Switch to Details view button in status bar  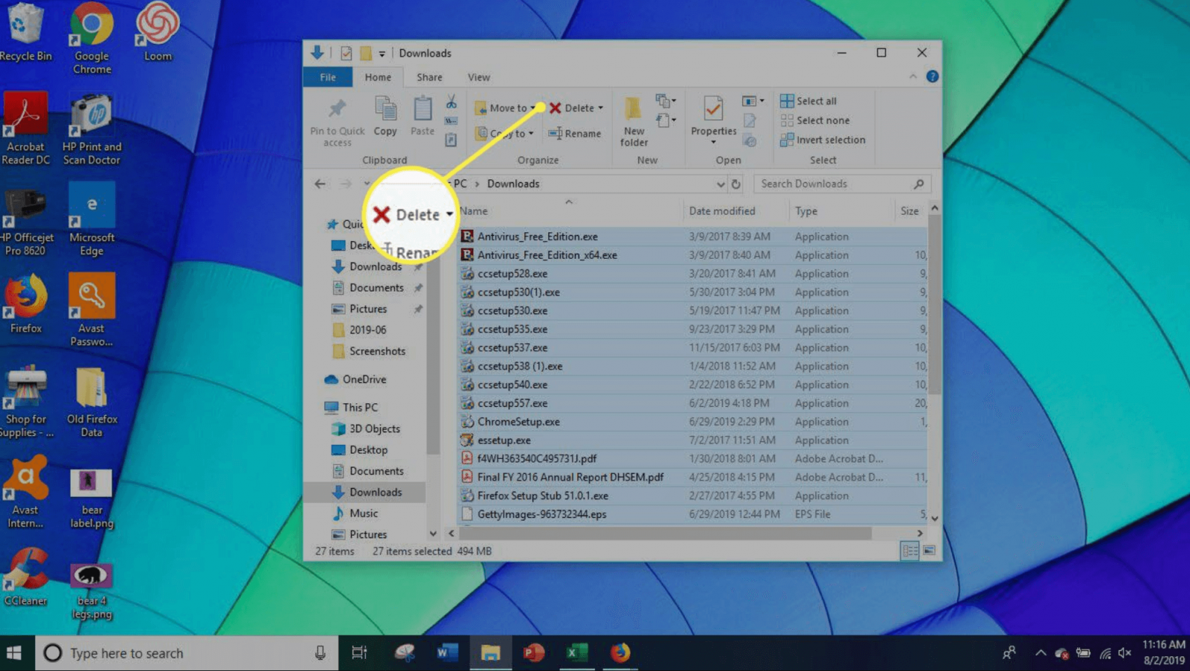tap(909, 551)
